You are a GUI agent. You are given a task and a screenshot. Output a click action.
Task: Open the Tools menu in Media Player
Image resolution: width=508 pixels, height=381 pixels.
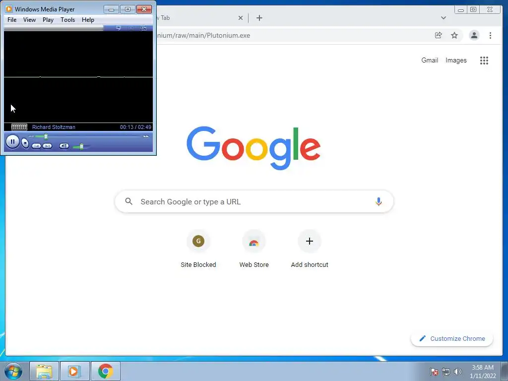point(67,20)
